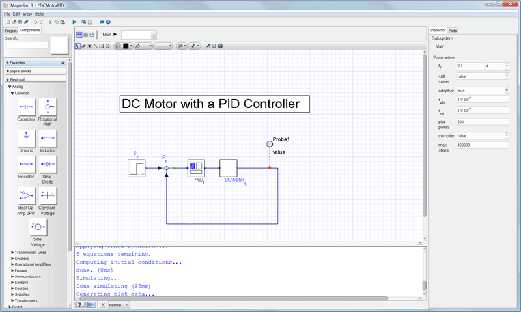Click the blue Run simulation play icon

[74, 21]
